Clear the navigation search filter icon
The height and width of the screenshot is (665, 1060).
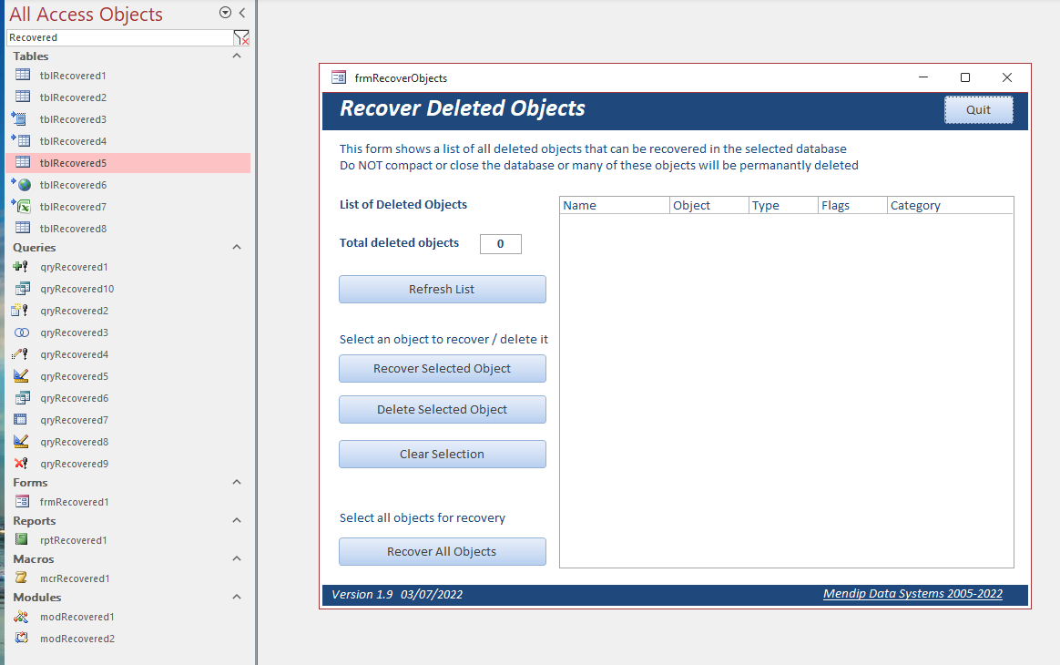[x=241, y=38]
